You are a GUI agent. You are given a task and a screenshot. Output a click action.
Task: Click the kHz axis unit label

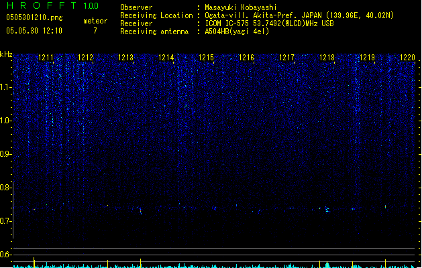[x=6, y=54]
